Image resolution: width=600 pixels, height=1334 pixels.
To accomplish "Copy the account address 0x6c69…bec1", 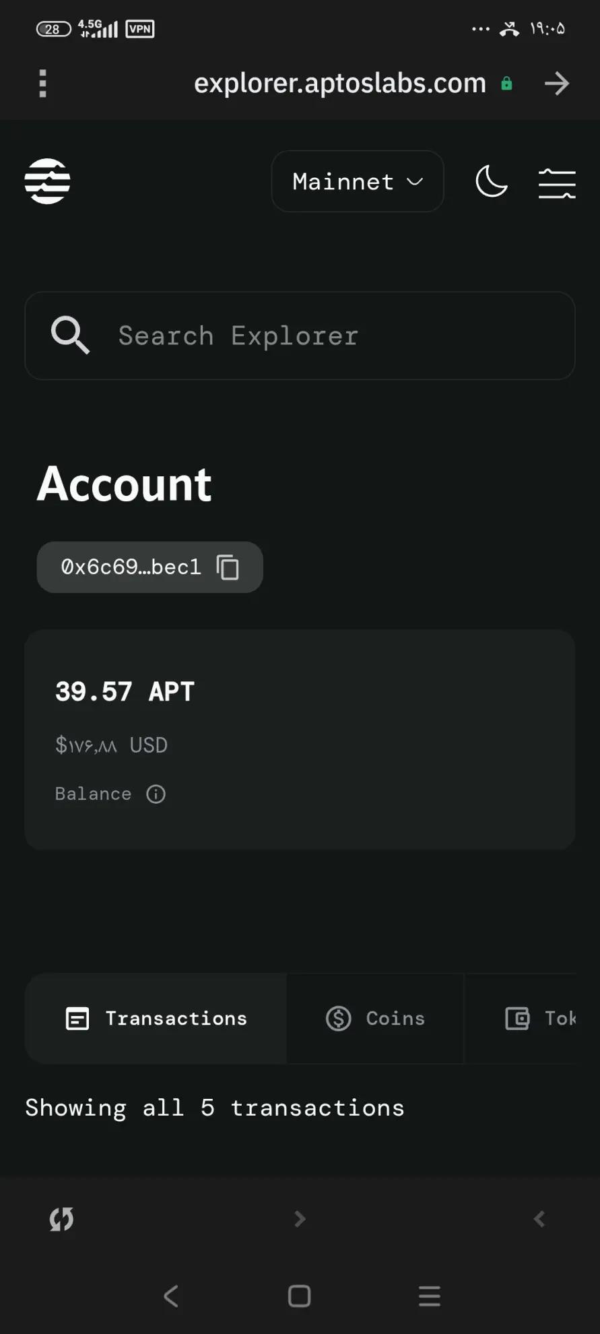I will (228, 567).
